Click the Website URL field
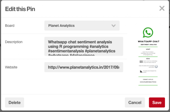This screenshot has width=170, height=112. tap(84, 67)
